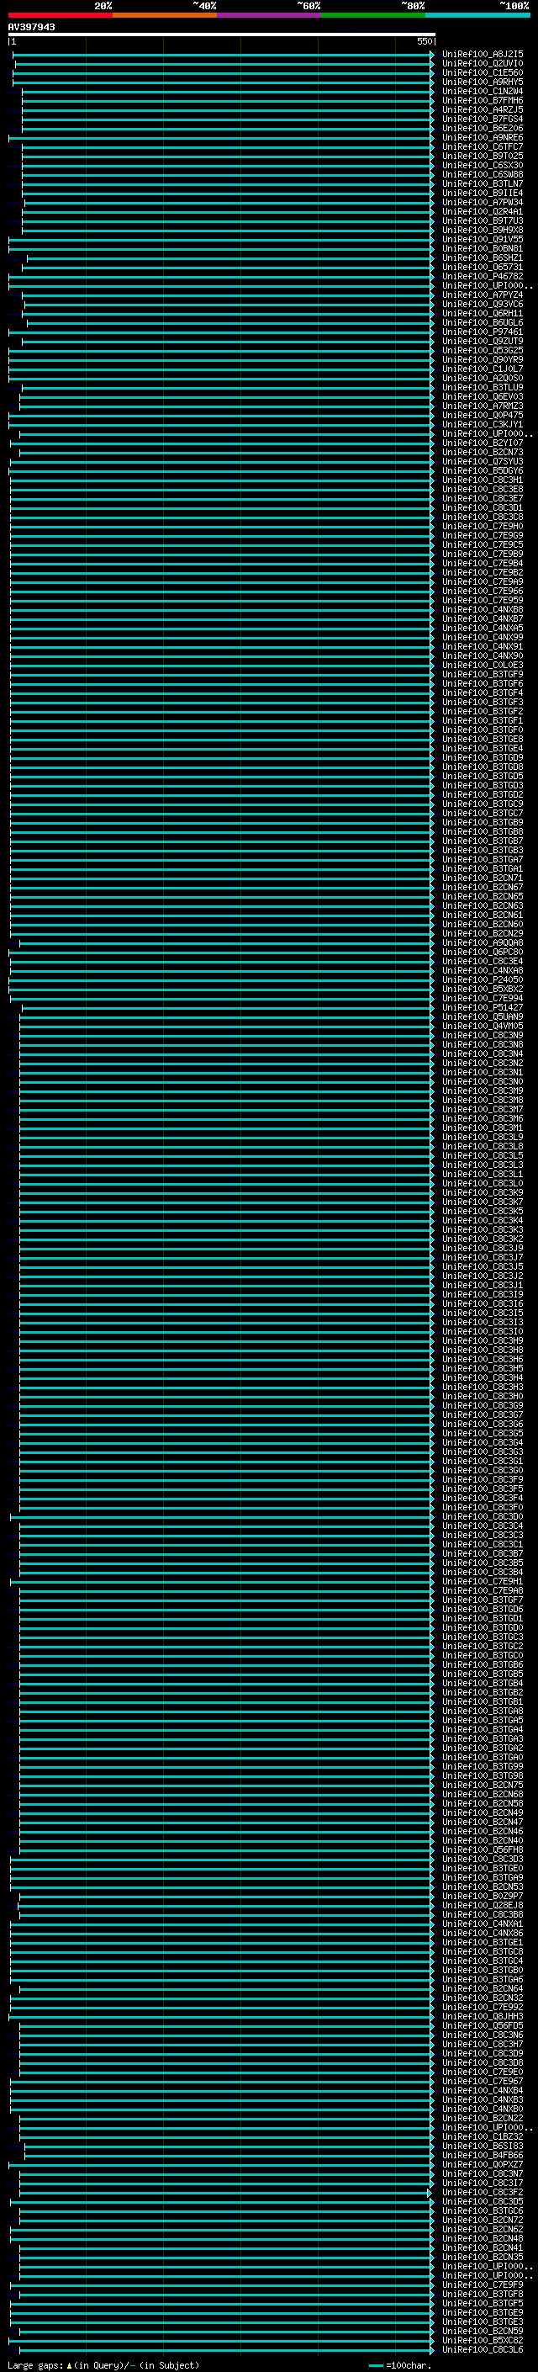The width and height of the screenshot is (538, 2372).
Task: Select the UniRef100_B9T025 label
Action: click(x=483, y=156)
